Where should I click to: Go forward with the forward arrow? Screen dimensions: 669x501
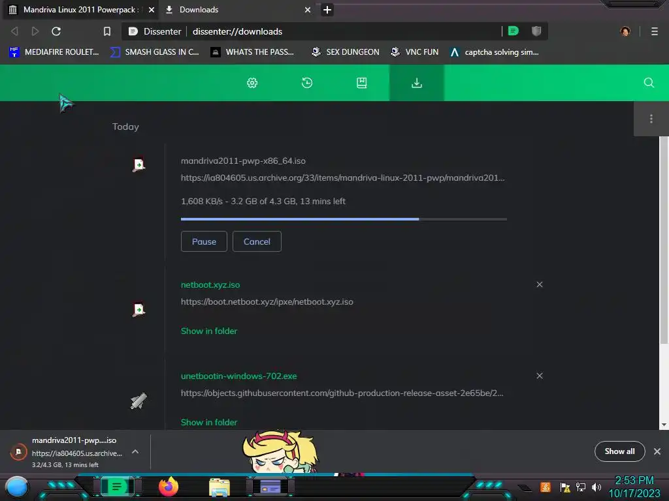tap(35, 31)
